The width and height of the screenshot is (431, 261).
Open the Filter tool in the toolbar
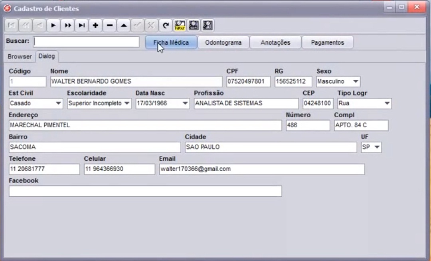point(180,25)
